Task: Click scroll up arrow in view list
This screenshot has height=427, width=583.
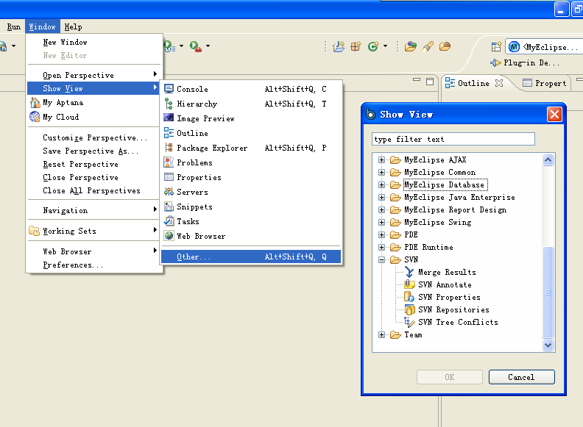Action: (548, 160)
